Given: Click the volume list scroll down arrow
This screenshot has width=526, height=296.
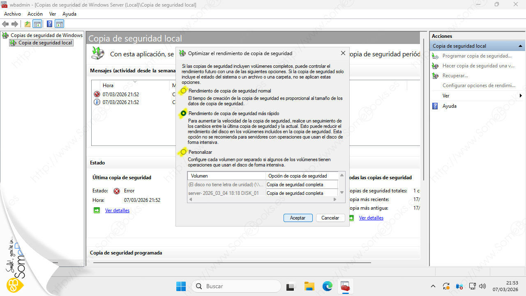Looking at the screenshot, I should point(341,192).
